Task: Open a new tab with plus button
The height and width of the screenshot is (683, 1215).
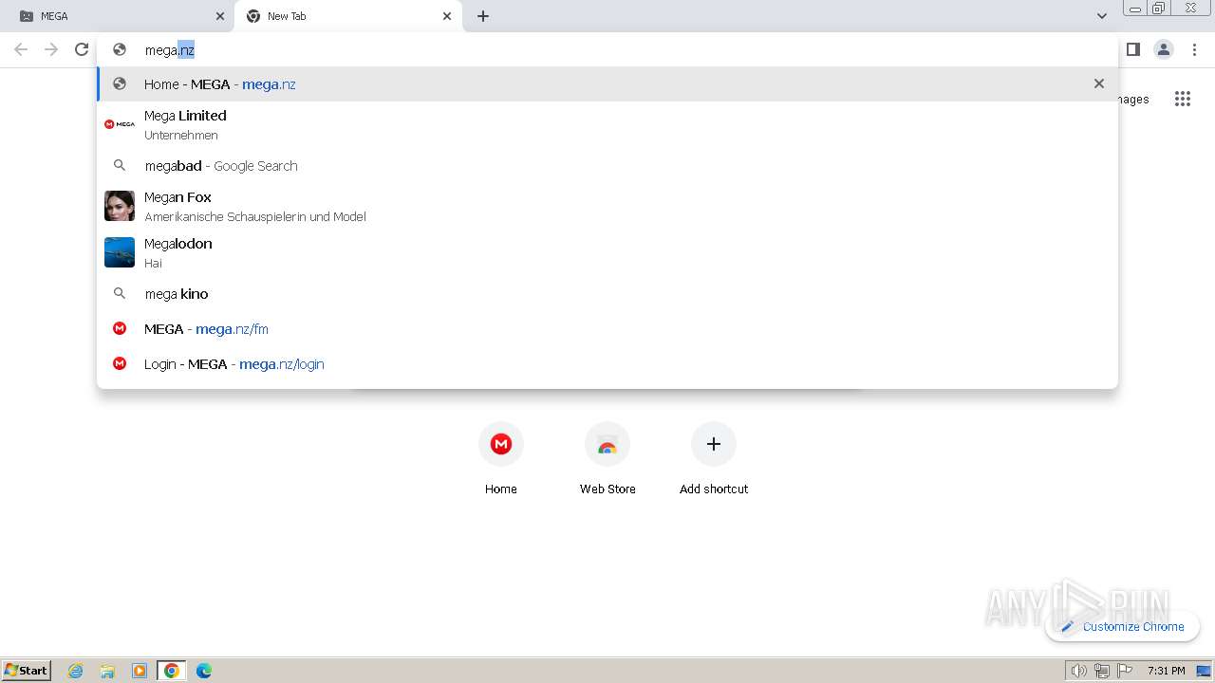Action: point(483,16)
